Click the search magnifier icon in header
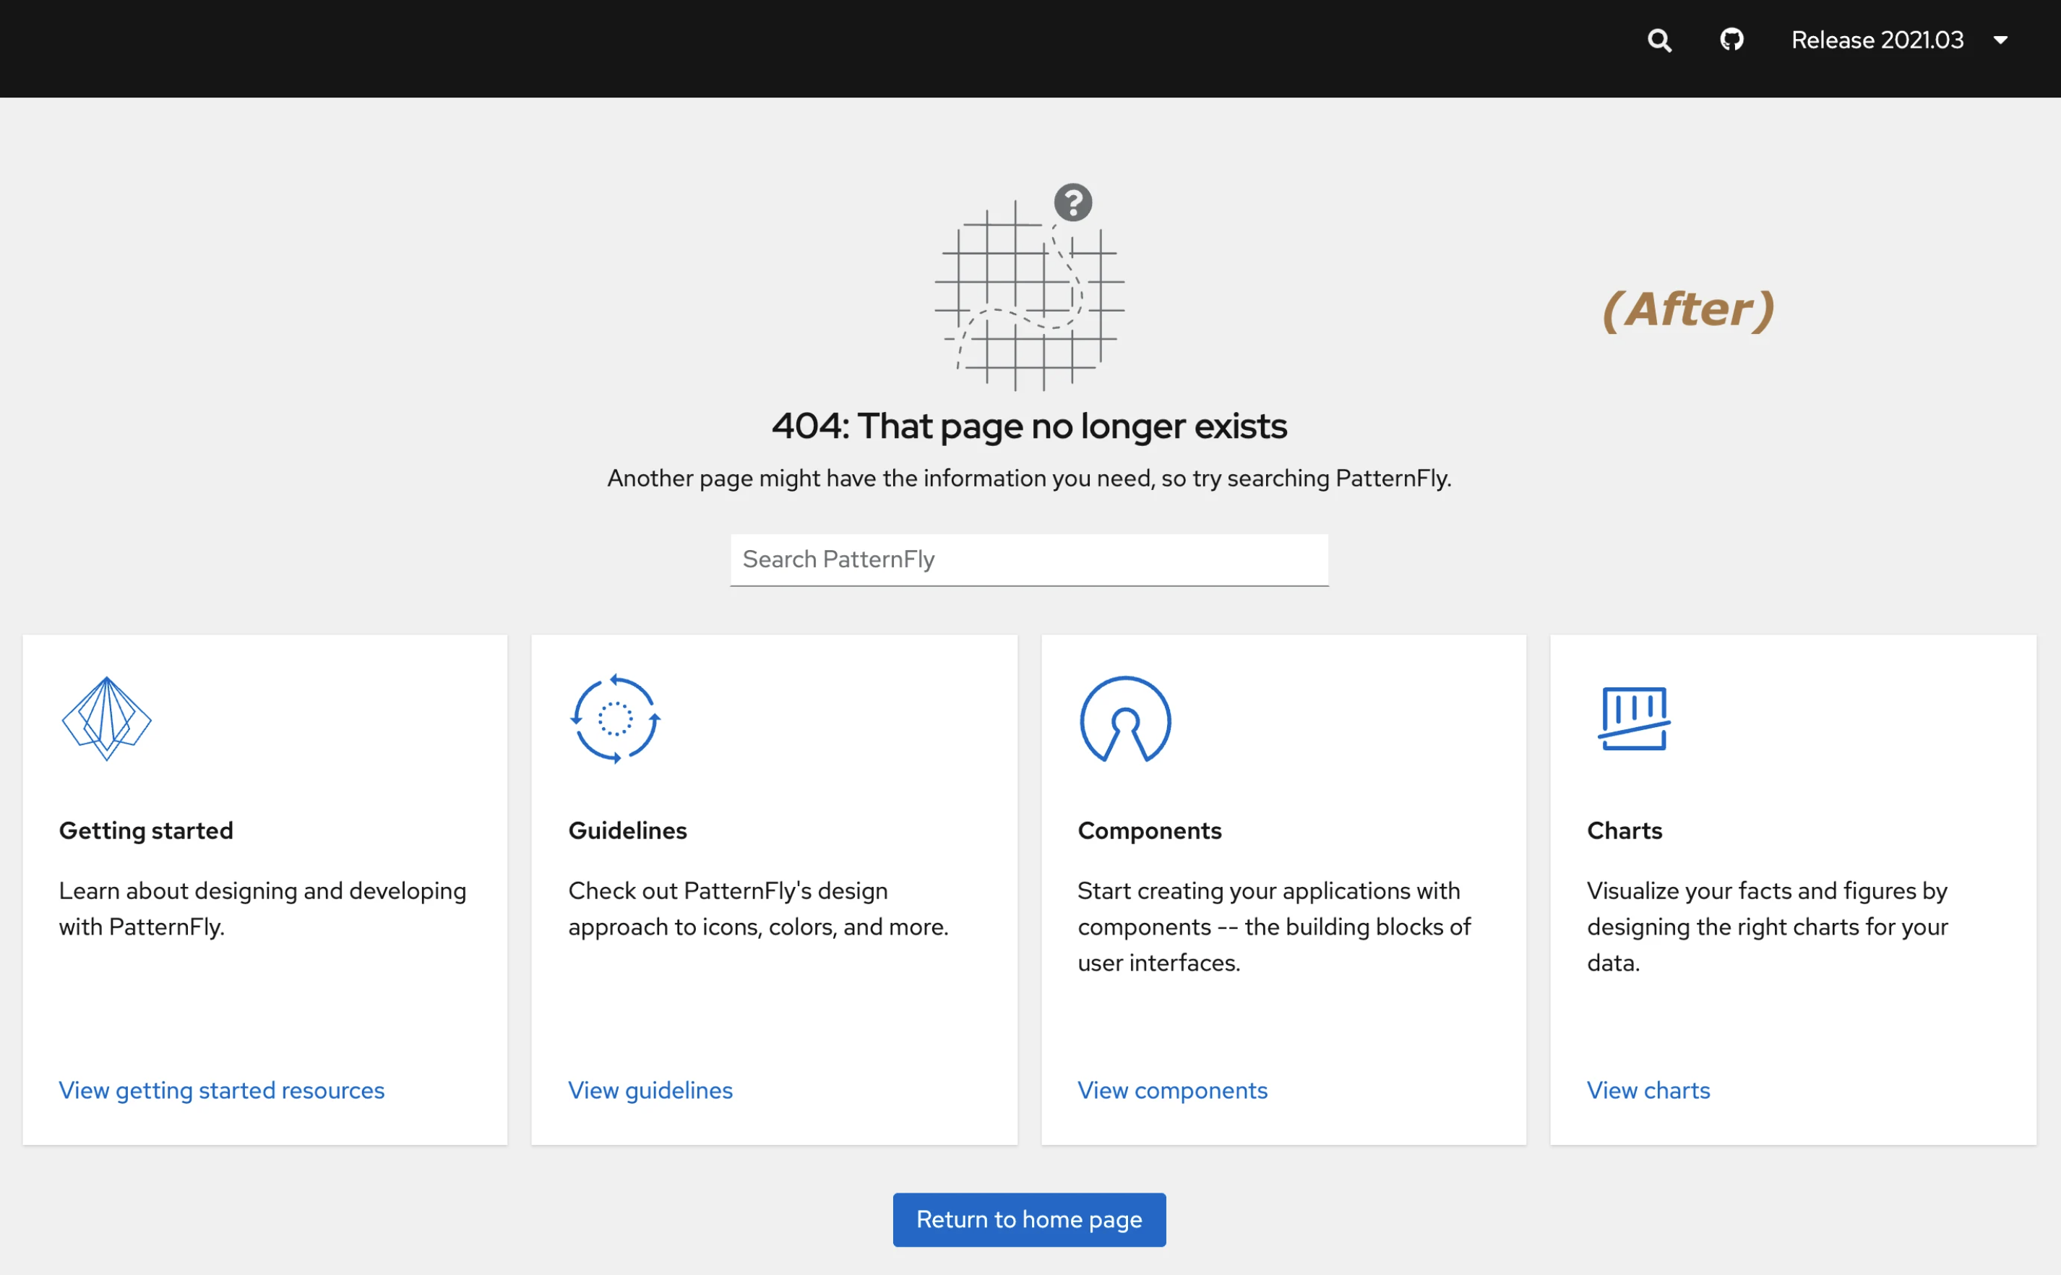Viewport: 2061px width, 1275px height. tap(1659, 40)
